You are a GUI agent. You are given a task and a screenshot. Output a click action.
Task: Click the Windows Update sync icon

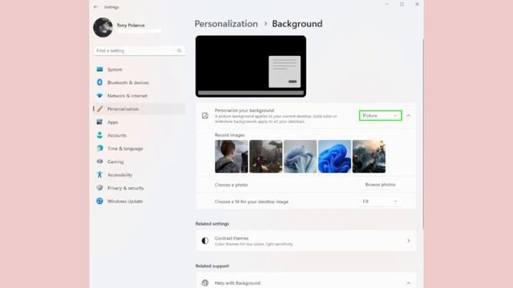tap(99, 201)
